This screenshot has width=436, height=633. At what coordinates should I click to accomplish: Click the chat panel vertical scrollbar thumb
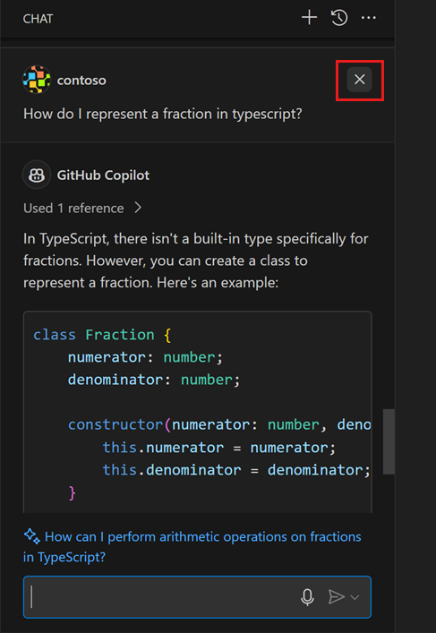(x=389, y=441)
